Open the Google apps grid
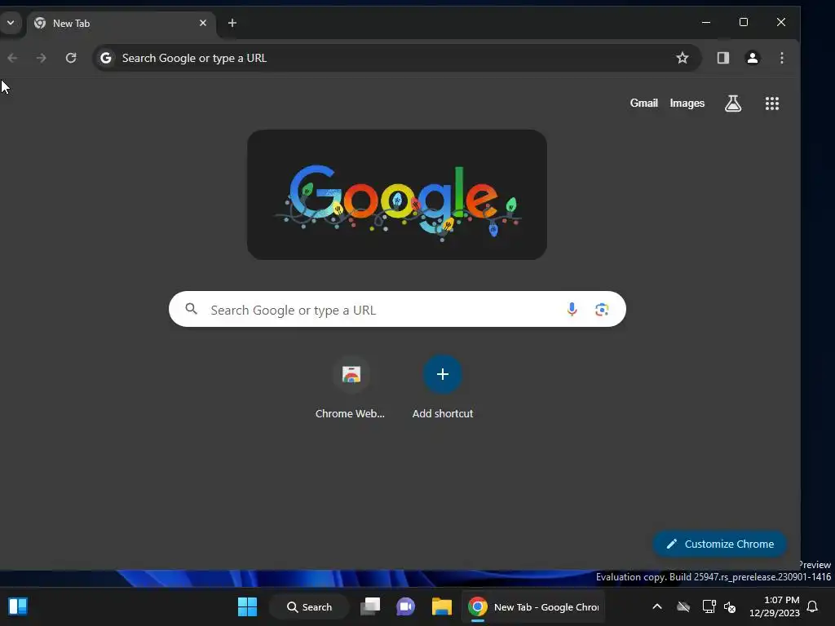The image size is (835, 626). click(772, 104)
